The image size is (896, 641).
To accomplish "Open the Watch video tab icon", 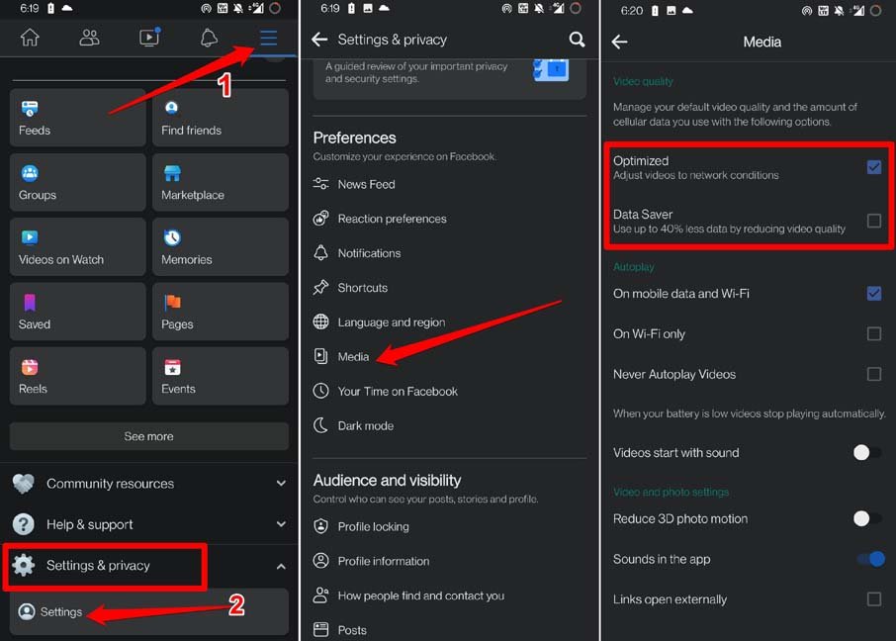I will coord(149,38).
